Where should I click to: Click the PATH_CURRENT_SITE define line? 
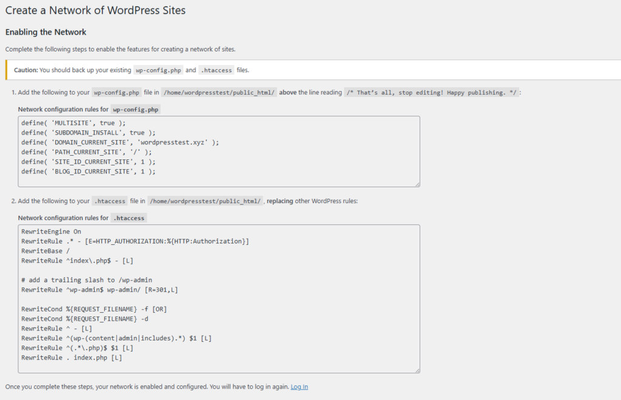(x=86, y=152)
